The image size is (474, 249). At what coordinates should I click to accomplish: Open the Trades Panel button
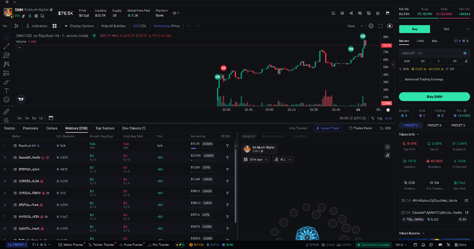[360, 128]
